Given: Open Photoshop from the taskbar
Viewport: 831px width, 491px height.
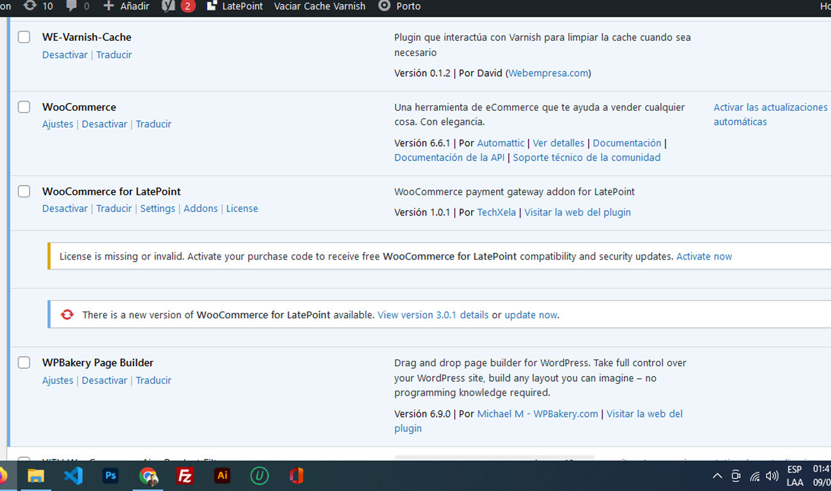Looking at the screenshot, I should tap(111, 476).
